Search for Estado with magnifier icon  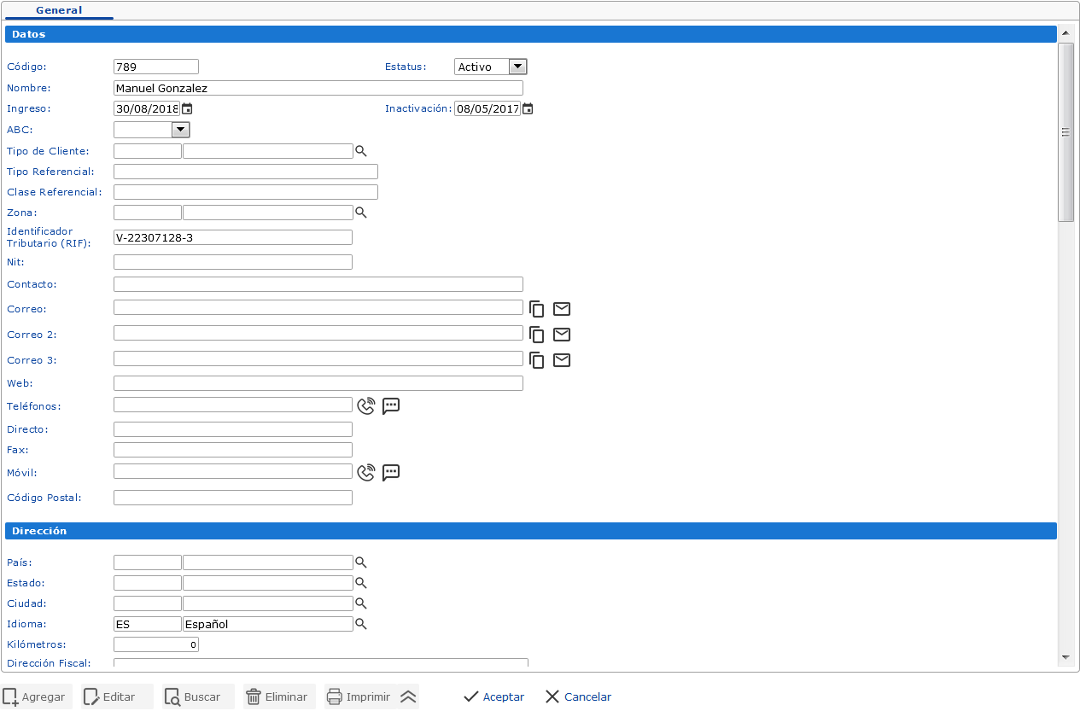(x=361, y=583)
